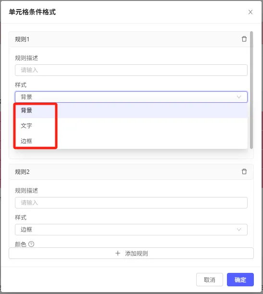Delete Rule 1 with trash icon

pos(244,39)
